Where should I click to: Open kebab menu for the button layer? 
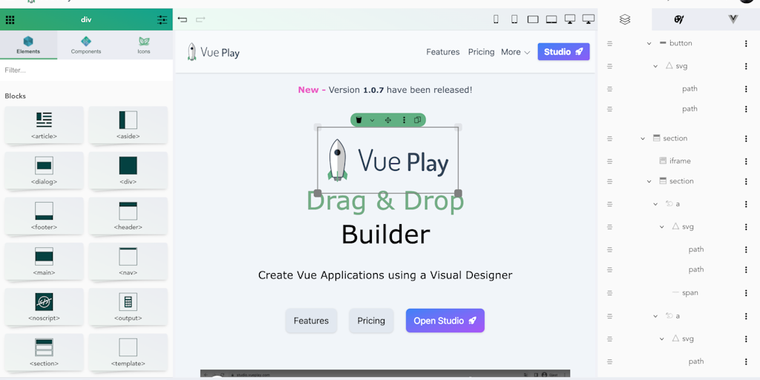746,44
